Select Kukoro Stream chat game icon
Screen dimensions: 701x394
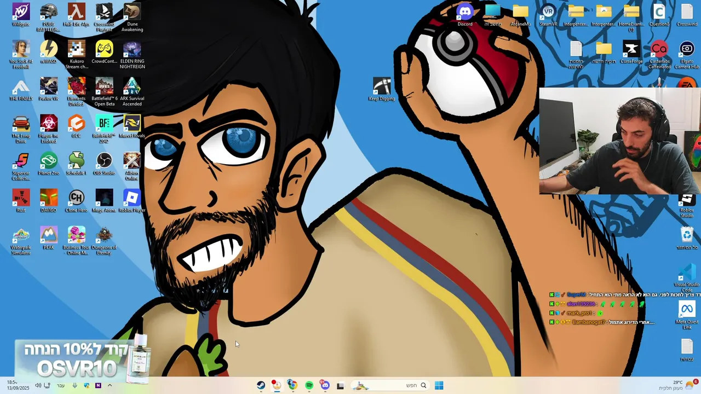[x=76, y=55]
